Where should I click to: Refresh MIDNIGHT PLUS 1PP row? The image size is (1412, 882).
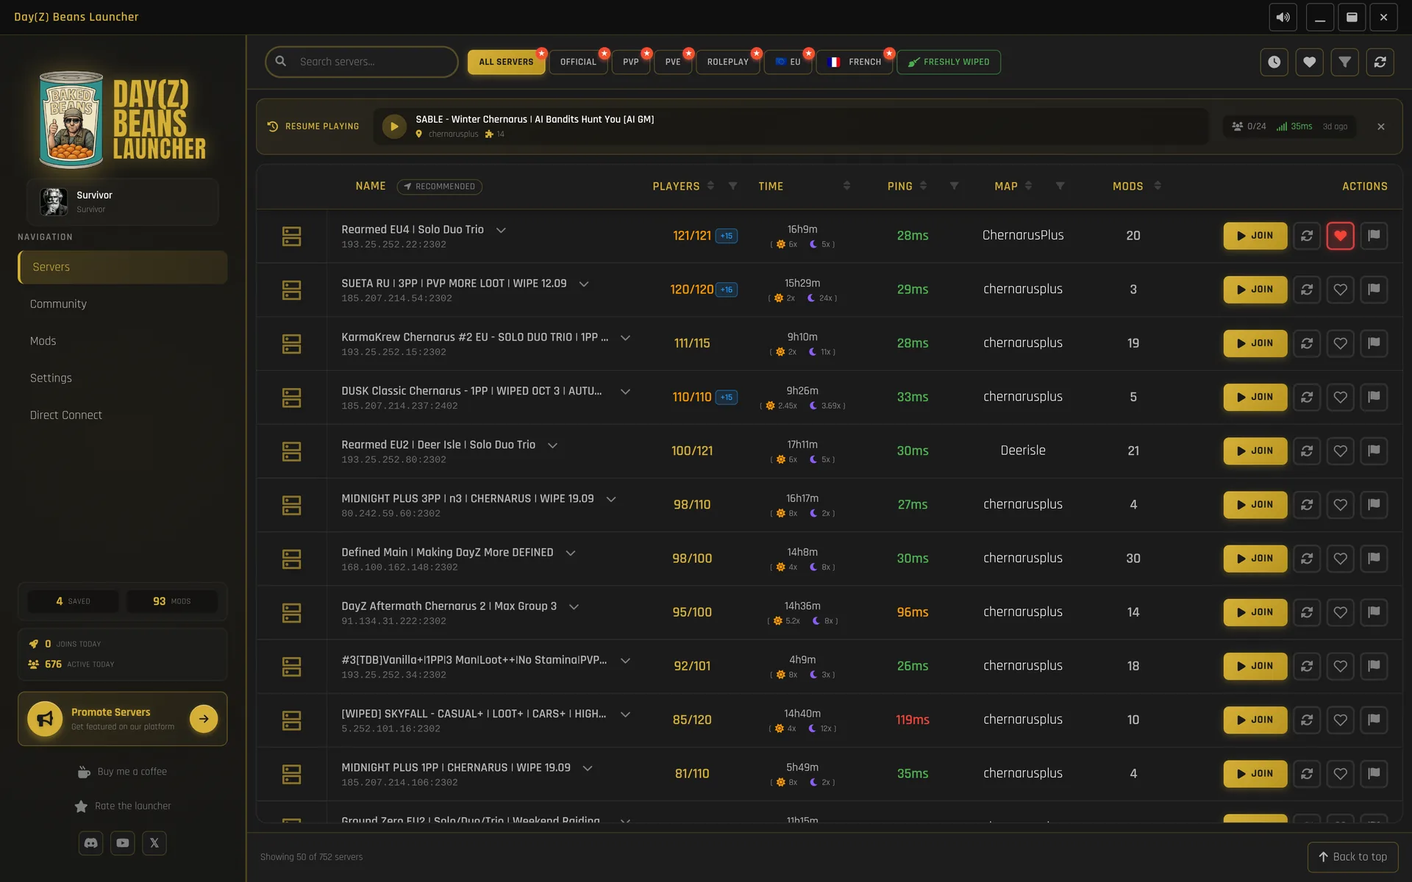(1307, 774)
